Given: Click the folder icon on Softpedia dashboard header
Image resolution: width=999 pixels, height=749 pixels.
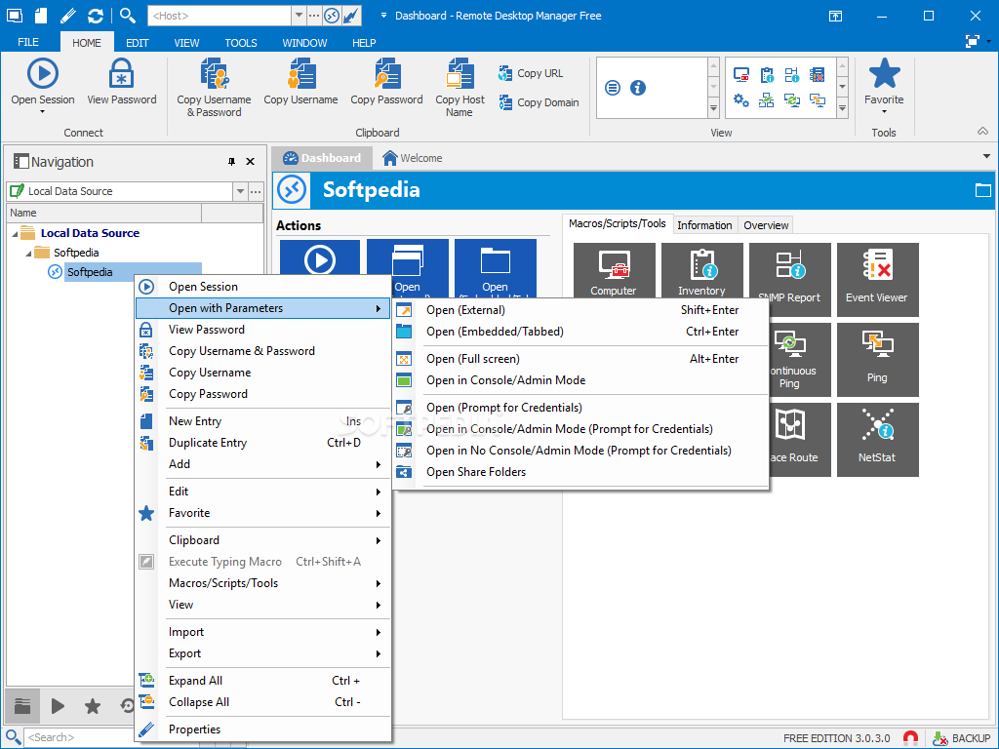Looking at the screenshot, I should coord(983,190).
